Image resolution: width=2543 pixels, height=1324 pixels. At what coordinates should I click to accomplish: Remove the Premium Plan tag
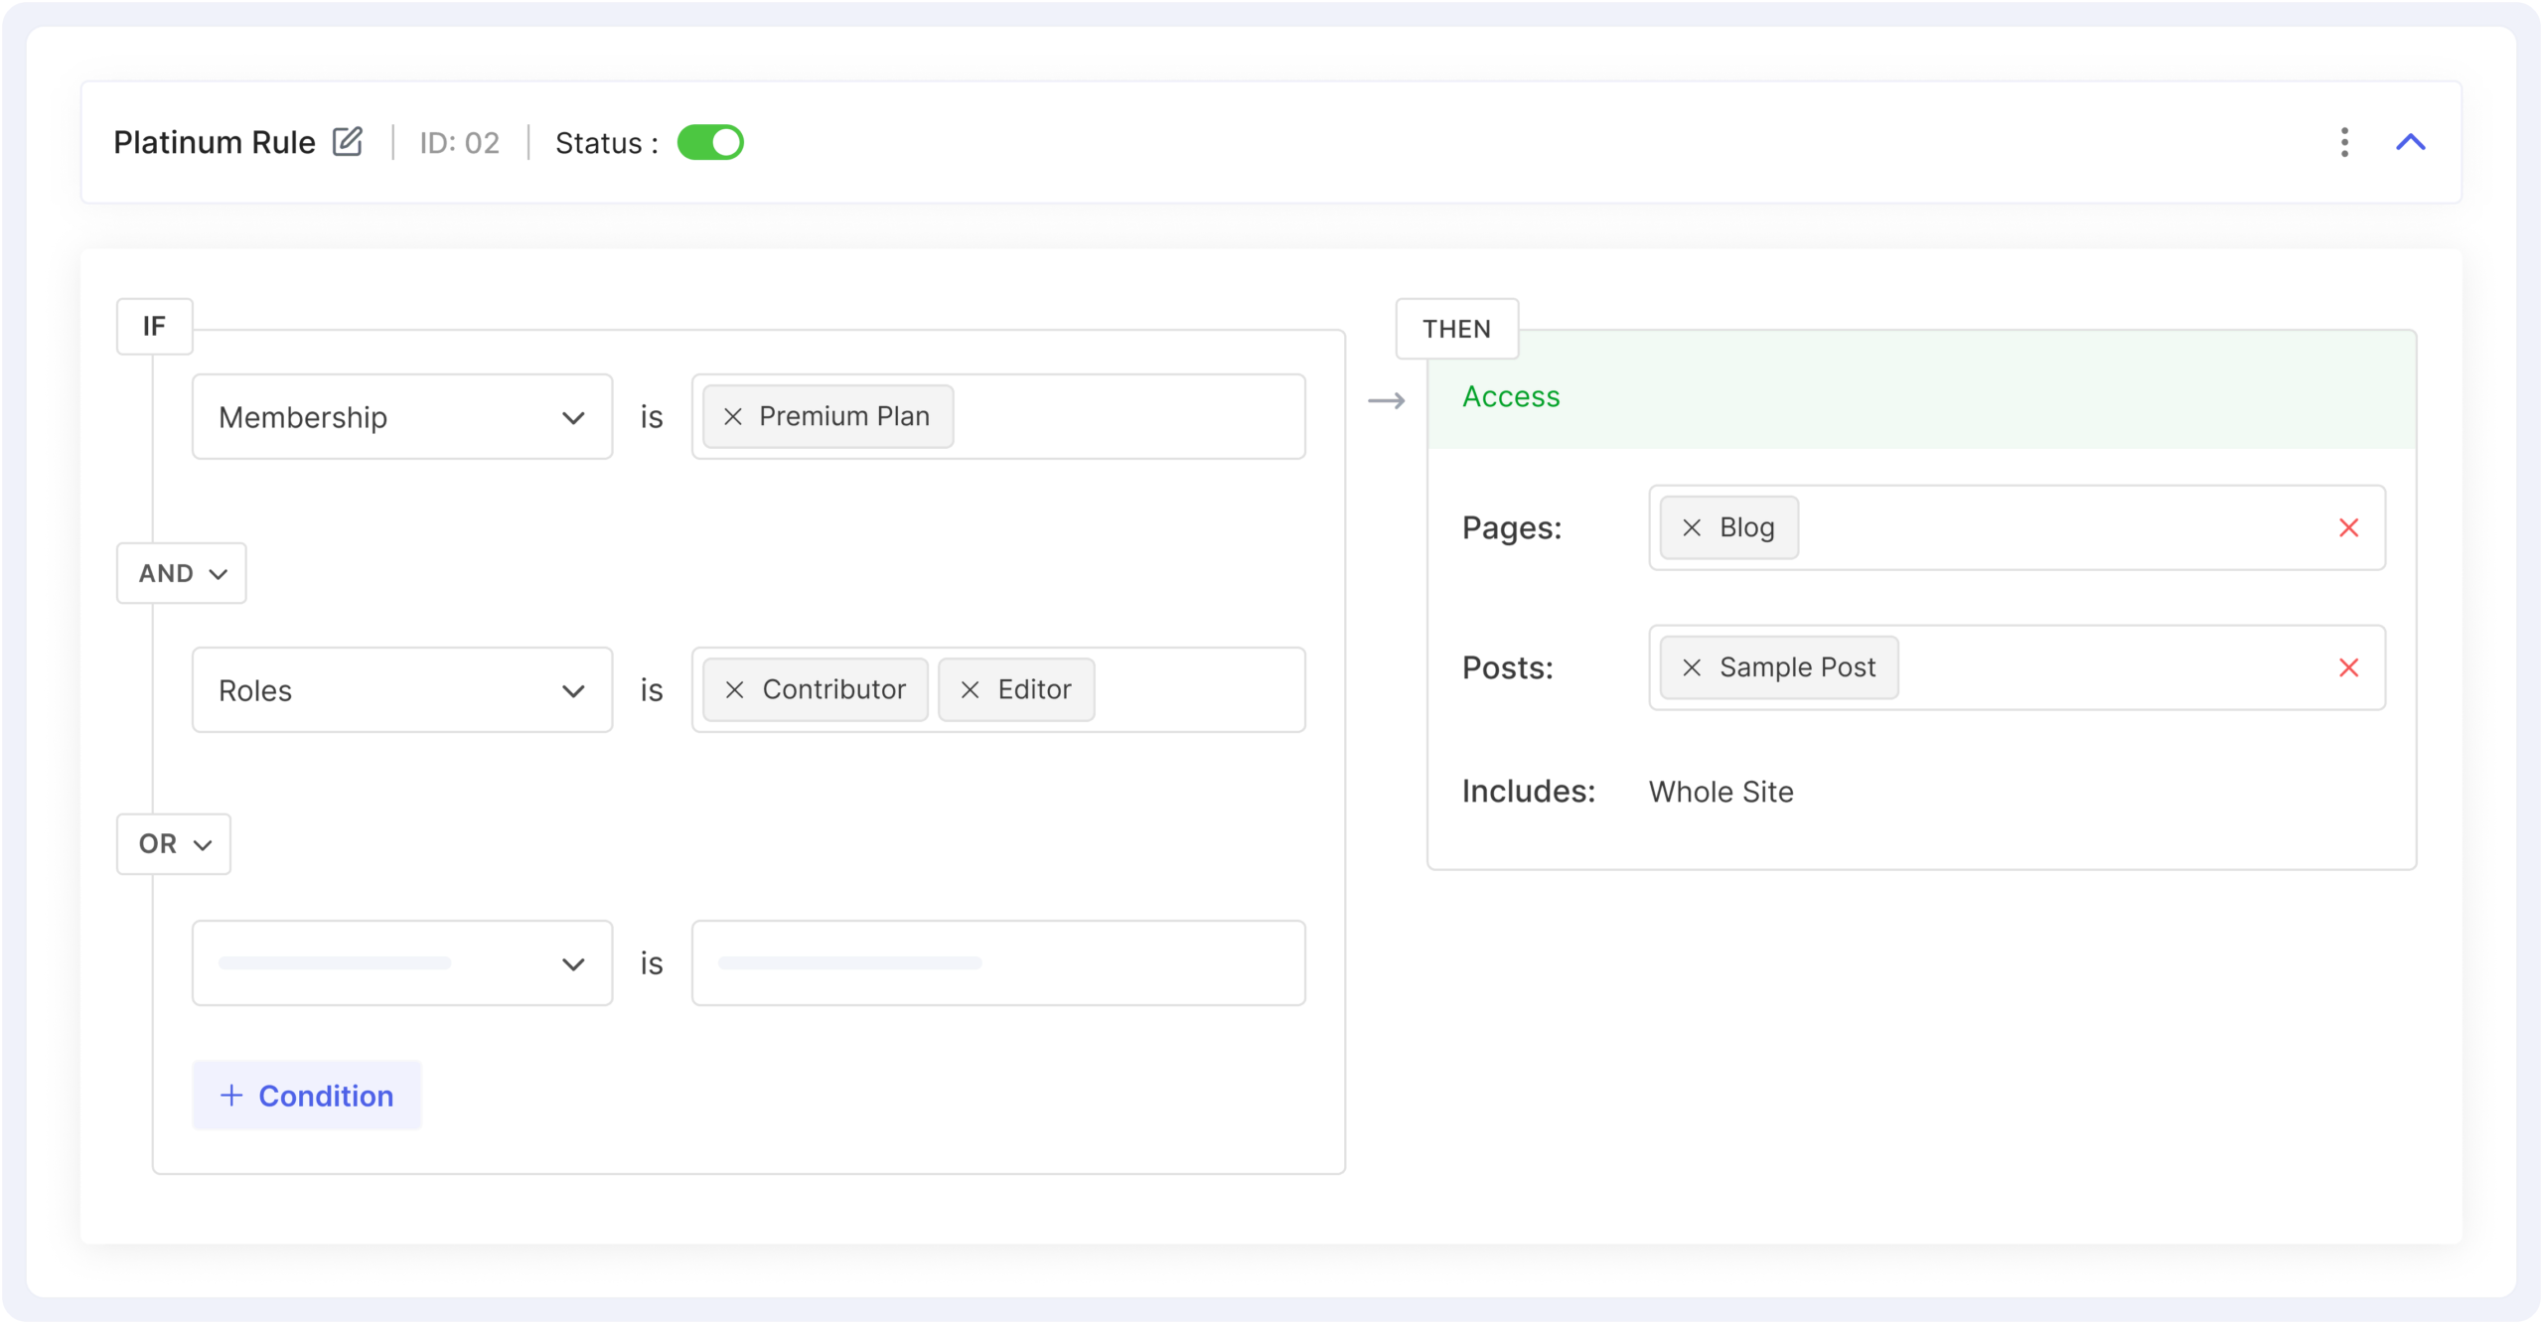pos(733,417)
